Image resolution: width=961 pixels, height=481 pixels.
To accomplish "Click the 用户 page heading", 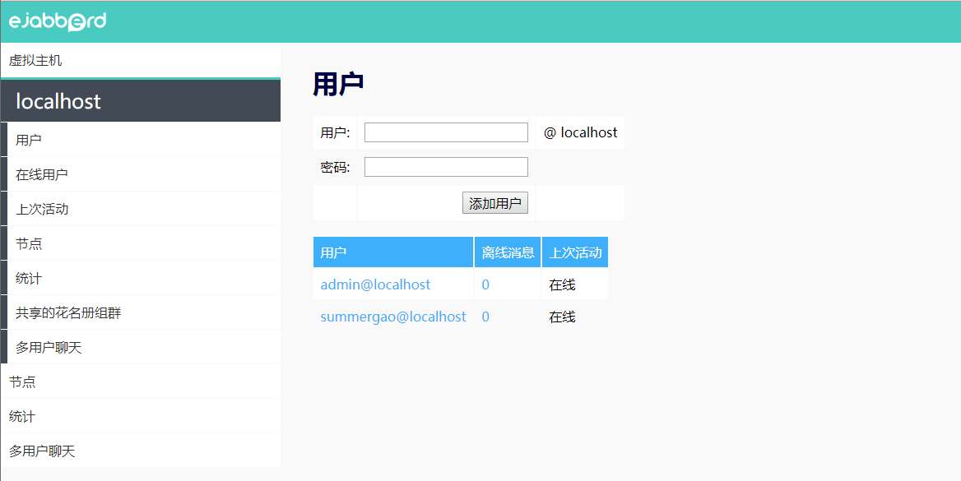I will [338, 84].
